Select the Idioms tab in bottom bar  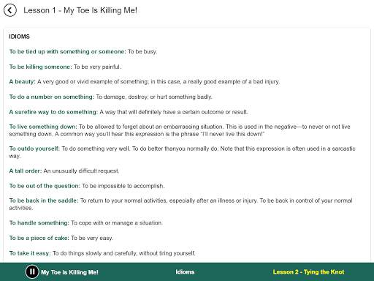[185, 272]
